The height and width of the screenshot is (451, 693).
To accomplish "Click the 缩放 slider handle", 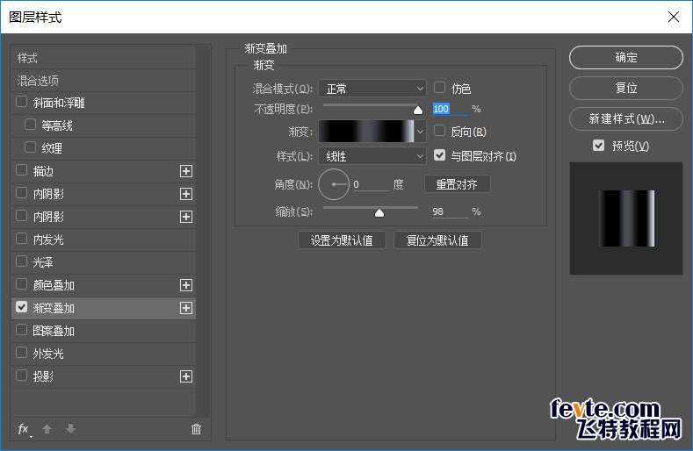I will click(379, 213).
